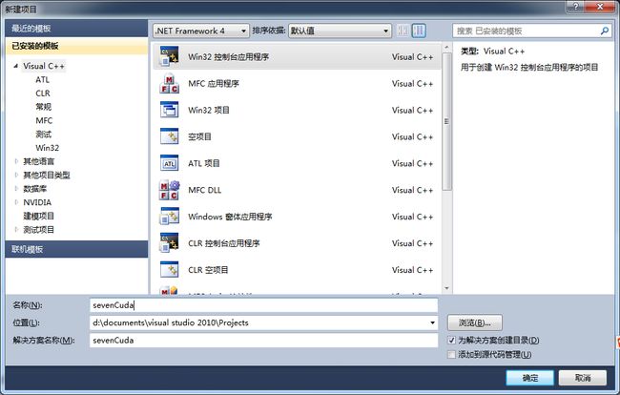Select the CLR 控制台应用程序 template icon

point(169,242)
